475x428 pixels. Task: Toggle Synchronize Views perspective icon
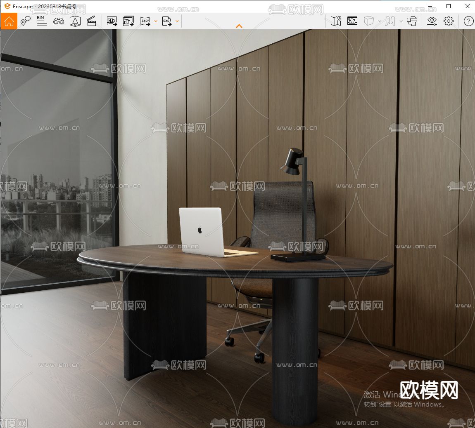click(x=75, y=21)
